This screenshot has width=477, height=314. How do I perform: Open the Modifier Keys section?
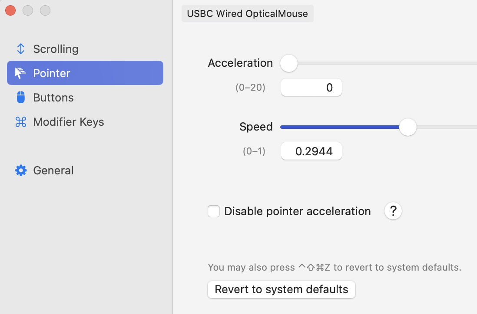pyautogui.click(x=69, y=122)
